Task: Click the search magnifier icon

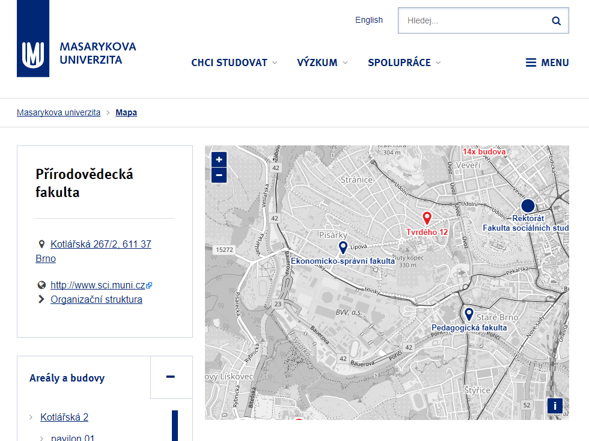Action: [555, 20]
